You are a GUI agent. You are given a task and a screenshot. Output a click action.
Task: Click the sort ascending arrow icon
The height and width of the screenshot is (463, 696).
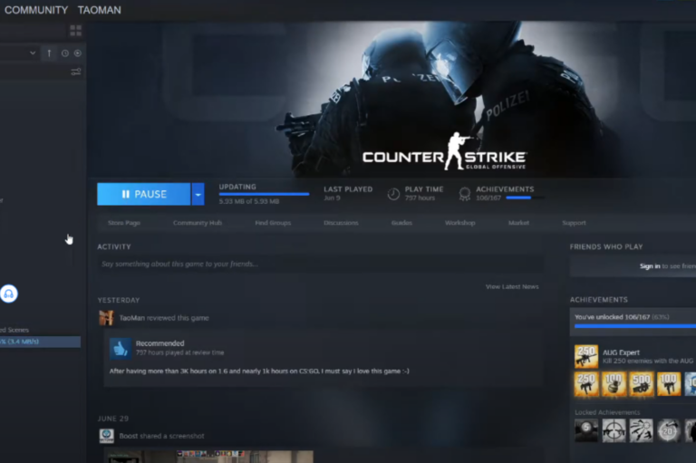point(49,53)
